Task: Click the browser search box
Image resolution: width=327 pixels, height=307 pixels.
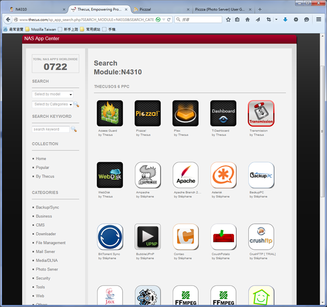Action: pyautogui.click(x=198, y=19)
